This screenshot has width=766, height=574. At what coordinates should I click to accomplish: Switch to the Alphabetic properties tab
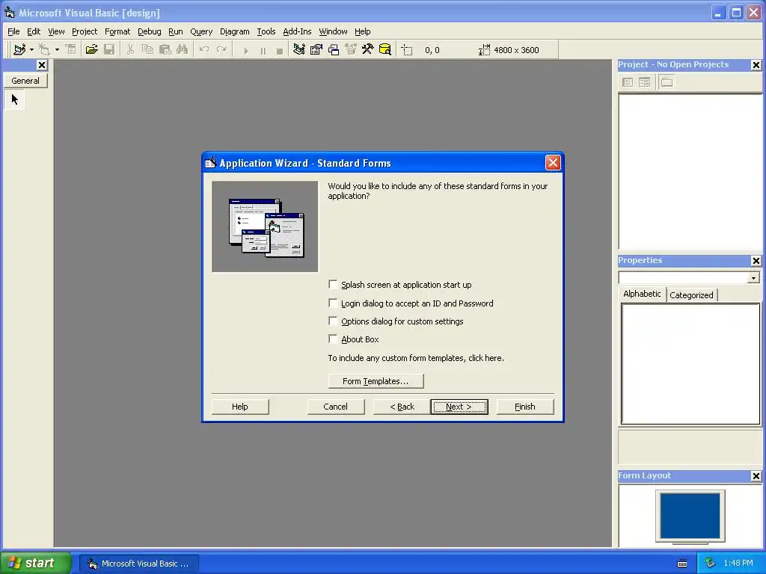[x=642, y=294]
